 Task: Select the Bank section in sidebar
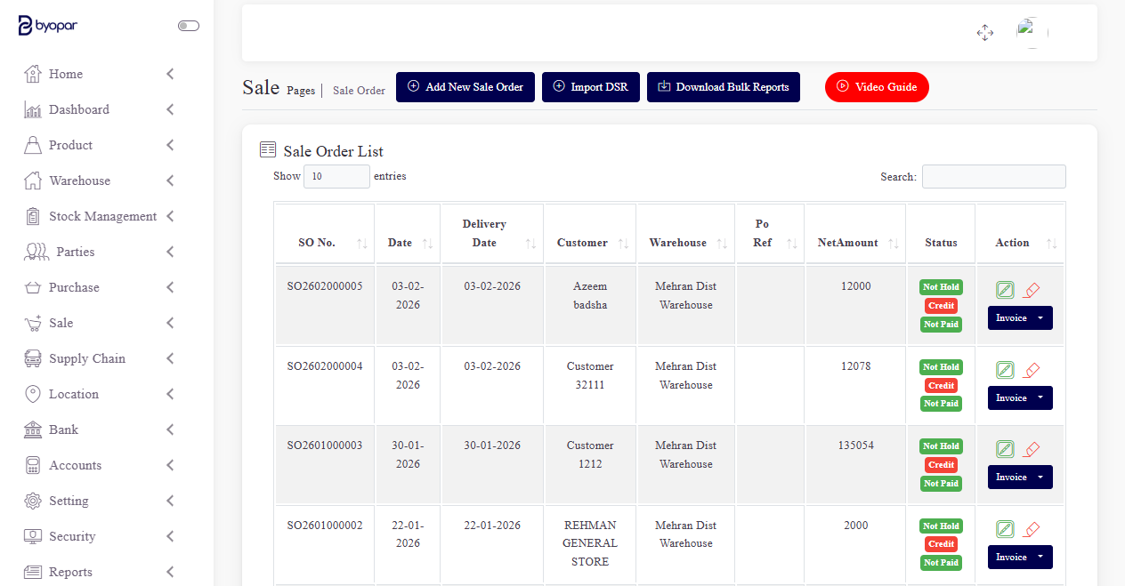coord(63,429)
